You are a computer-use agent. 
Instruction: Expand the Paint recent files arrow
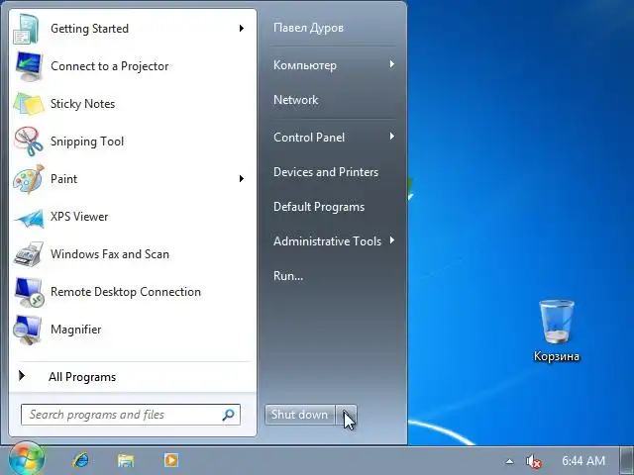(242, 178)
